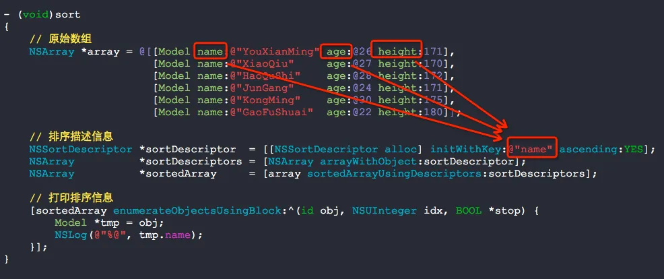Click the "JunGang" string literal
The width and height of the screenshot is (664, 279).
(262, 88)
